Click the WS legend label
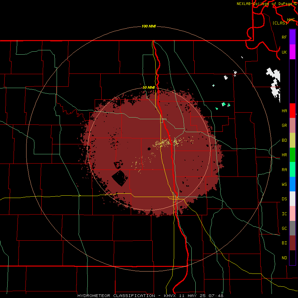The image size is (298, 298). [x=284, y=184]
